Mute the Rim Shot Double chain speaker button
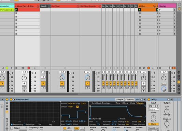 [x=87, y=83]
